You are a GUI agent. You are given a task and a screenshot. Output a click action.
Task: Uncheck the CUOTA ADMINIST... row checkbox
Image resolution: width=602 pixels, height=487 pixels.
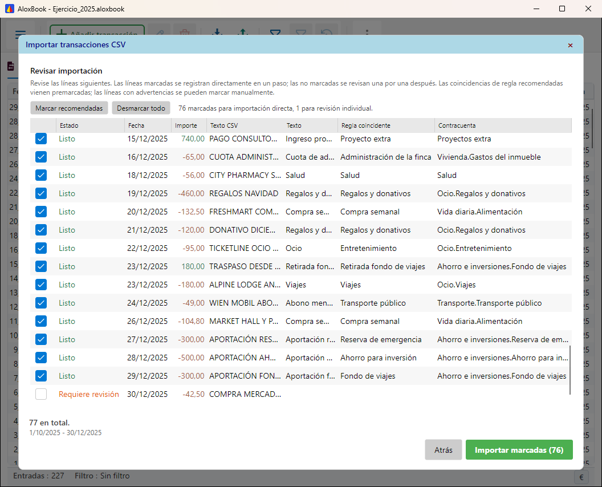pyautogui.click(x=41, y=157)
